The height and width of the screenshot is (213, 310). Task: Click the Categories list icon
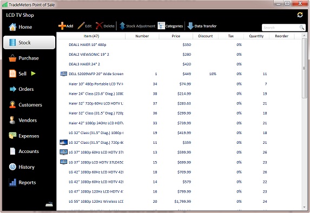[161, 26]
